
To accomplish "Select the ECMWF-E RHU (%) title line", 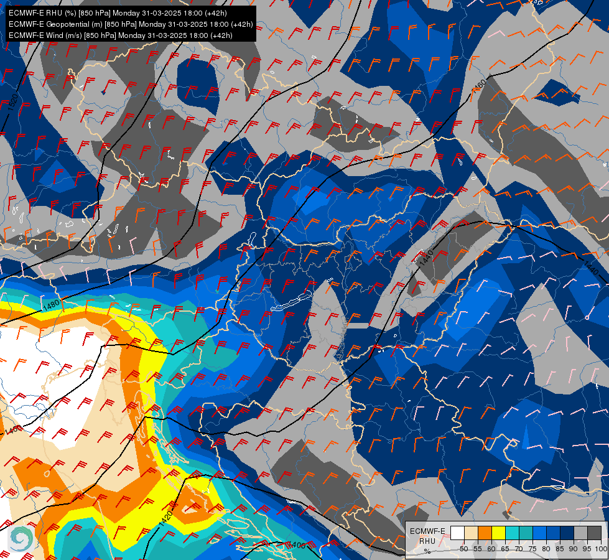I will pyautogui.click(x=118, y=13).
